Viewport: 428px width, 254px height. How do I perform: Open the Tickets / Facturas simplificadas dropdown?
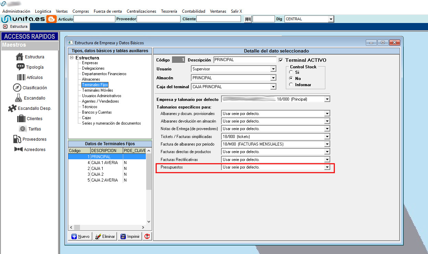coord(327,137)
